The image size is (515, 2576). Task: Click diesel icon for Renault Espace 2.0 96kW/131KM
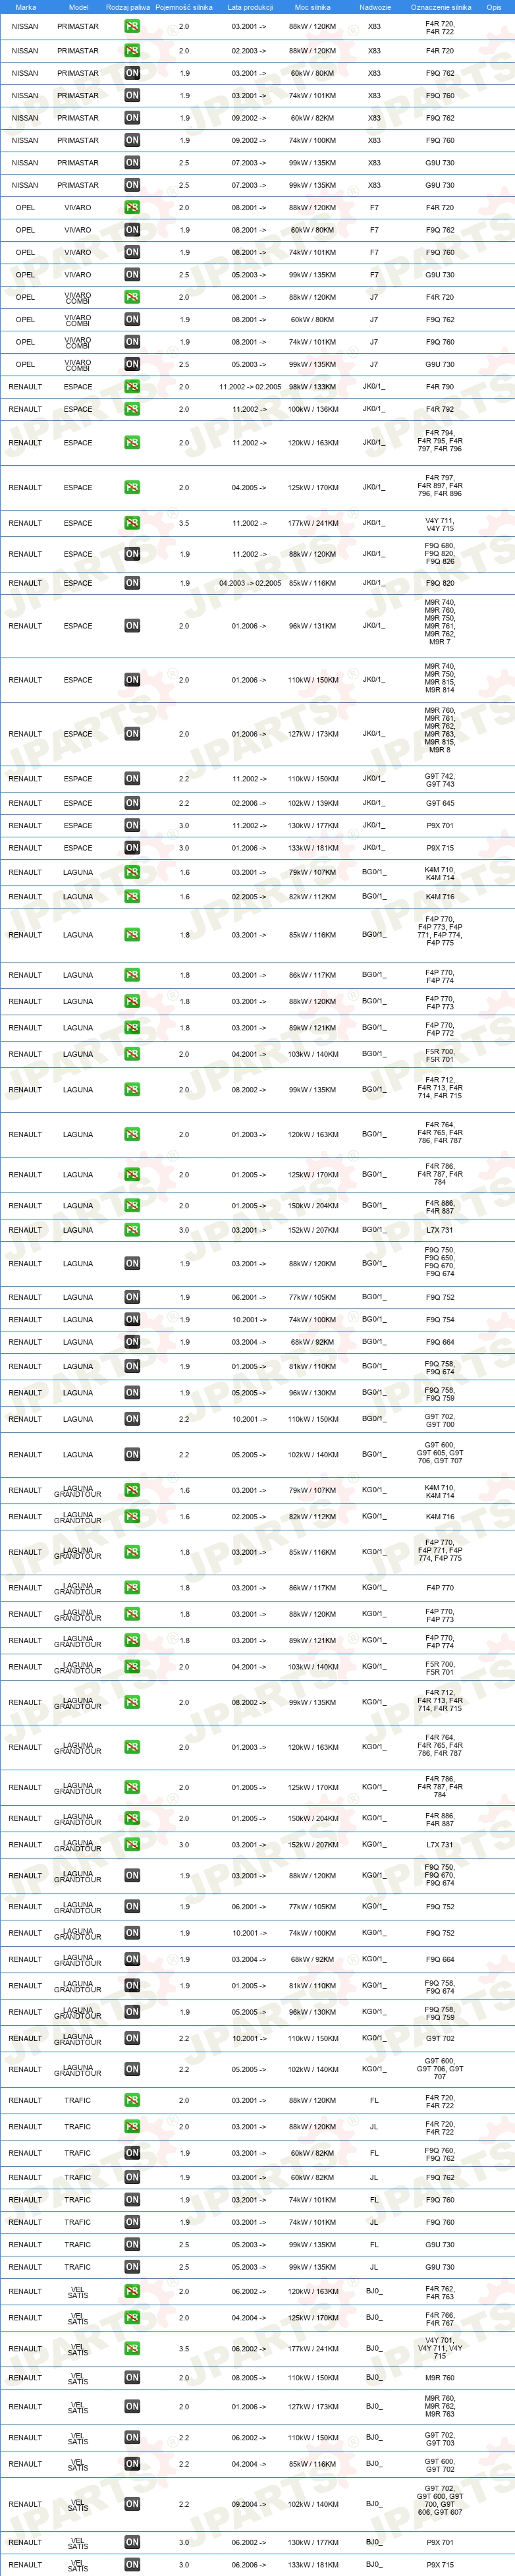(x=132, y=626)
